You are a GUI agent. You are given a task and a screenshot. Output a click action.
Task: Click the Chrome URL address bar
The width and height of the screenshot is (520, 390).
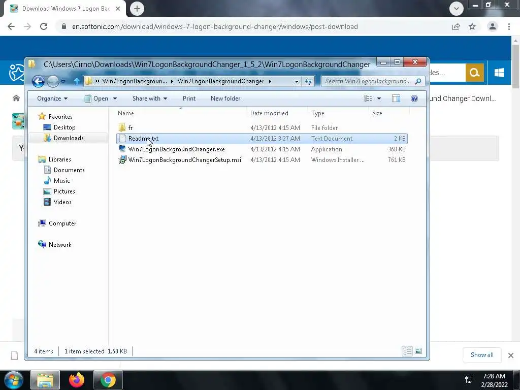(215, 26)
